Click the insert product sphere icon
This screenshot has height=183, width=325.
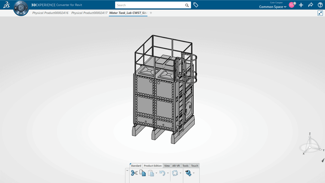(x=188, y=173)
